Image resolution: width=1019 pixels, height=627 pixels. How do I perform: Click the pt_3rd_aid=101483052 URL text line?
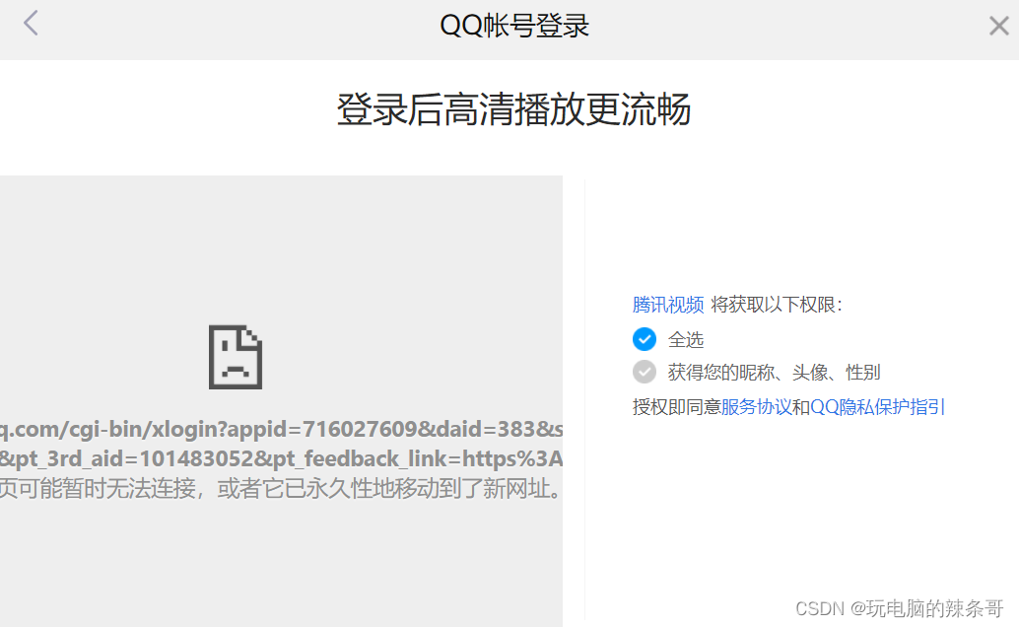[x=282, y=459]
